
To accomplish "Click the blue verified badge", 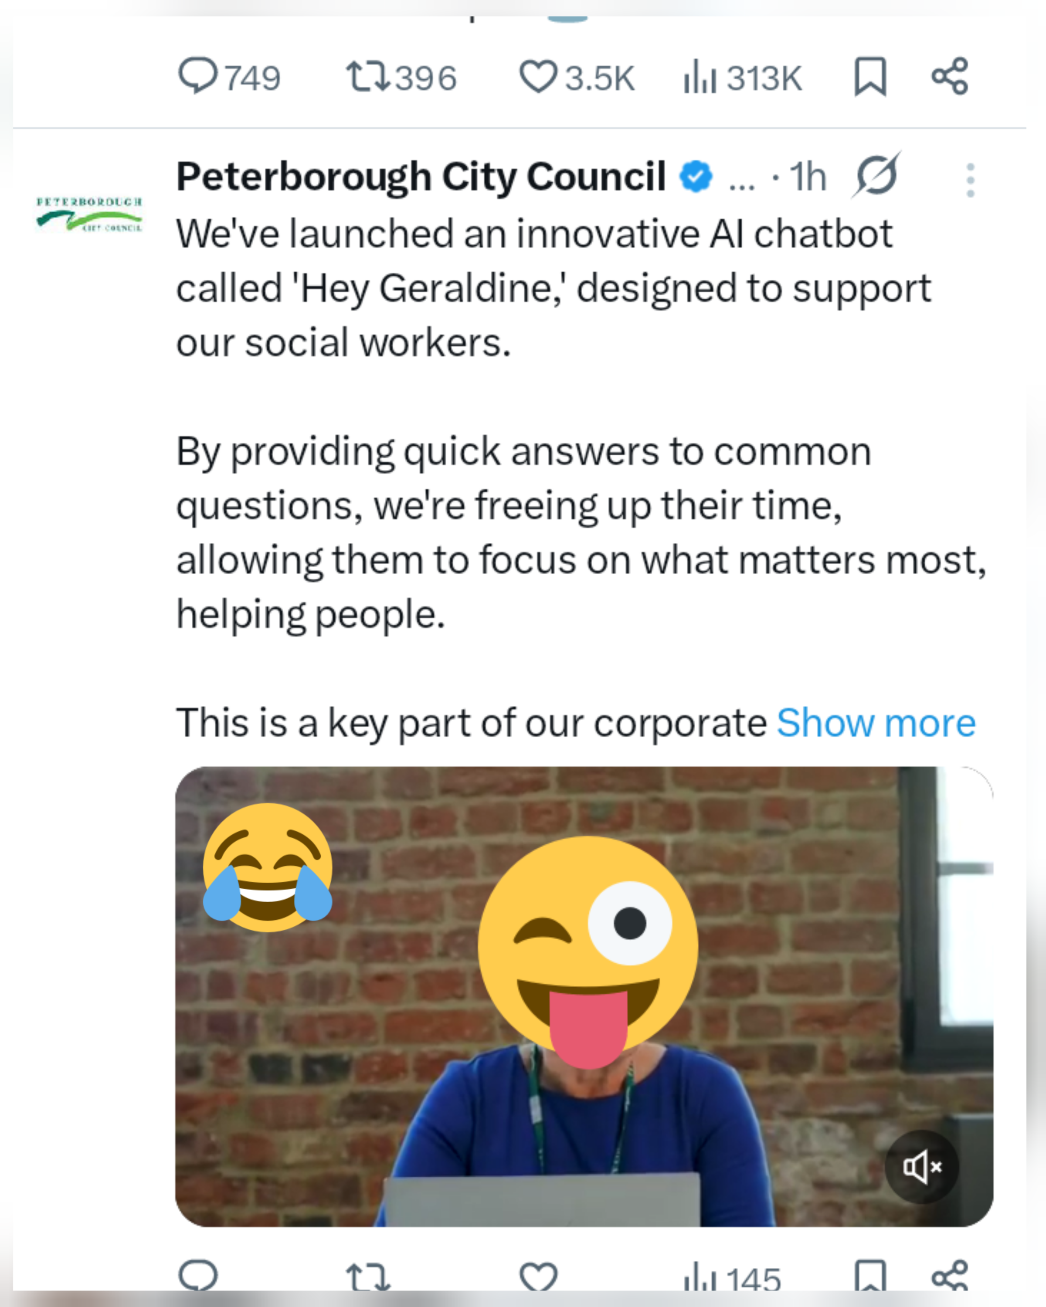I will pos(696,177).
